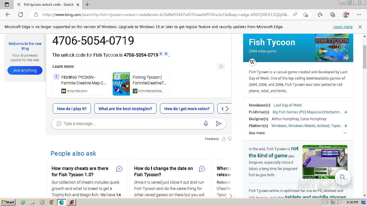
Task: Close the fish tycoon search tab
Action: pos(78,5)
